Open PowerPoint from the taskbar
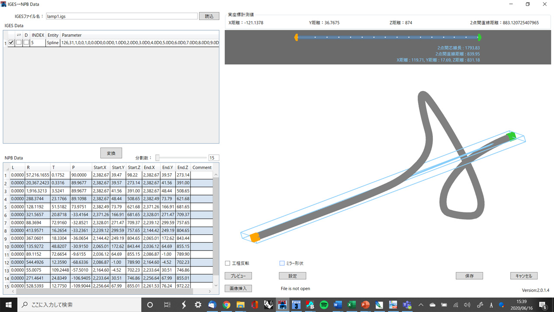 tap(365, 305)
